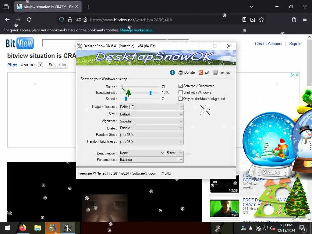
Task: Expand the Random Brightness dropdown
Action: (x=151, y=142)
